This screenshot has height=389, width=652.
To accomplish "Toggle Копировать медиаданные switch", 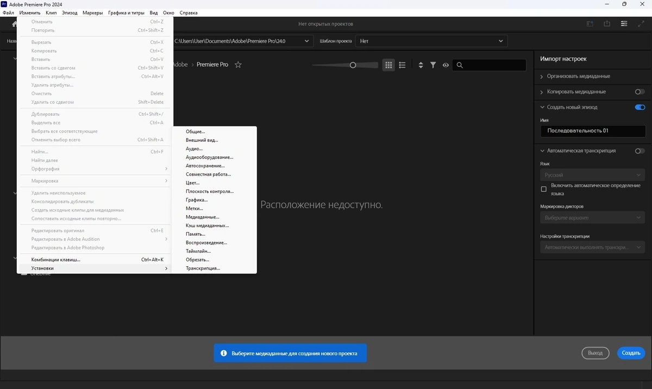I will (x=640, y=92).
